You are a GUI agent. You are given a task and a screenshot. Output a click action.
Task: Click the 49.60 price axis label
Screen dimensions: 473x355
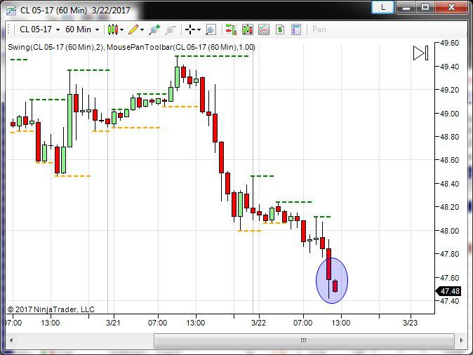[x=449, y=43]
